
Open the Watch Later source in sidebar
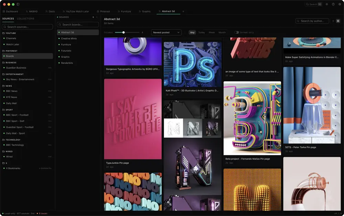tap(28, 44)
